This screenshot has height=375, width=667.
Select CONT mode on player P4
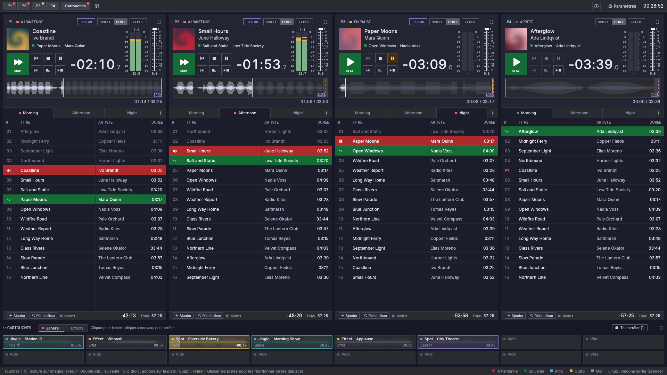coord(619,22)
